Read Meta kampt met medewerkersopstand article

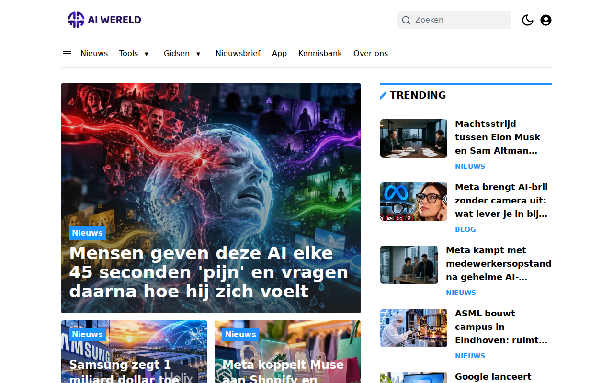(x=499, y=264)
